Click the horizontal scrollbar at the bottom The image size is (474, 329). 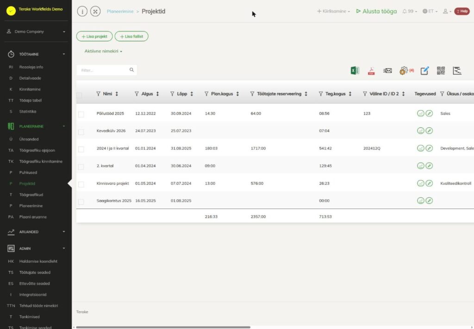coord(163,327)
